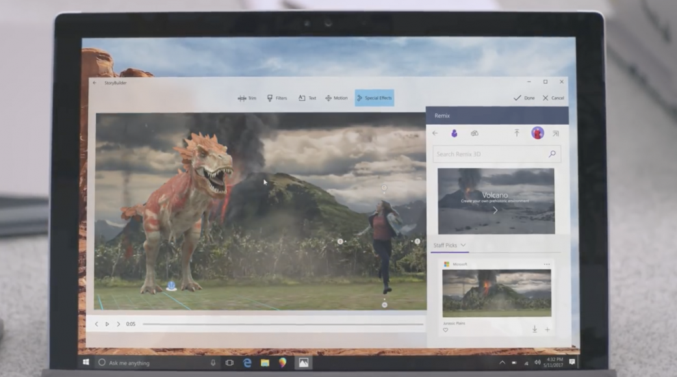This screenshot has height=377, width=677.
Task: Launch Microsoft Edge from the taskbar
Action: (x=247, y=363)
